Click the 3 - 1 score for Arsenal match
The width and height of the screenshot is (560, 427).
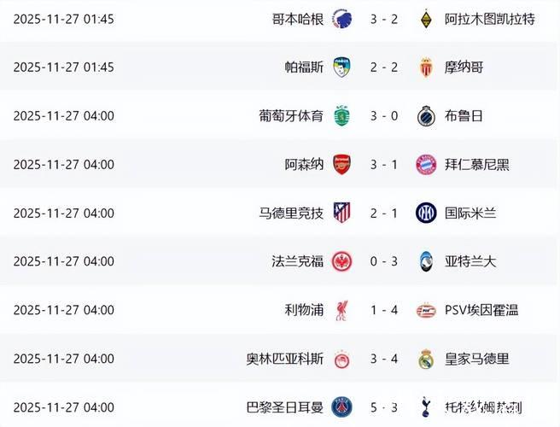pyautogui.click(x=383, y=164)
